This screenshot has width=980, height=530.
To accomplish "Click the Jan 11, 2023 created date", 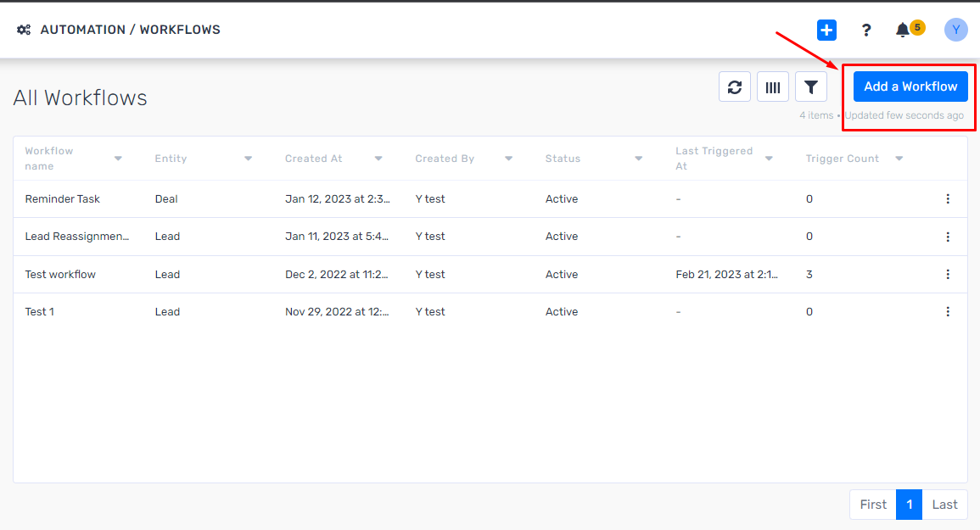I will point(337,237).
